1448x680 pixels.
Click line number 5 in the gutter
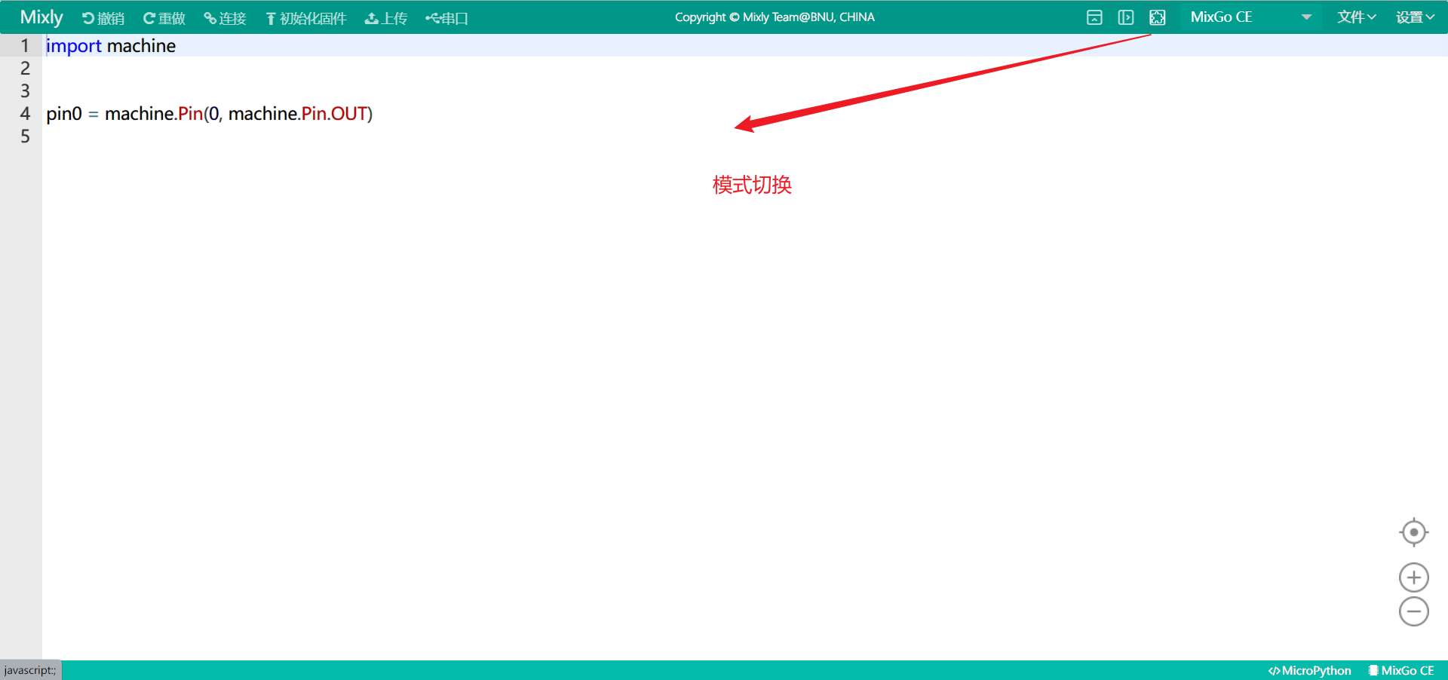[x=25, y=136]
